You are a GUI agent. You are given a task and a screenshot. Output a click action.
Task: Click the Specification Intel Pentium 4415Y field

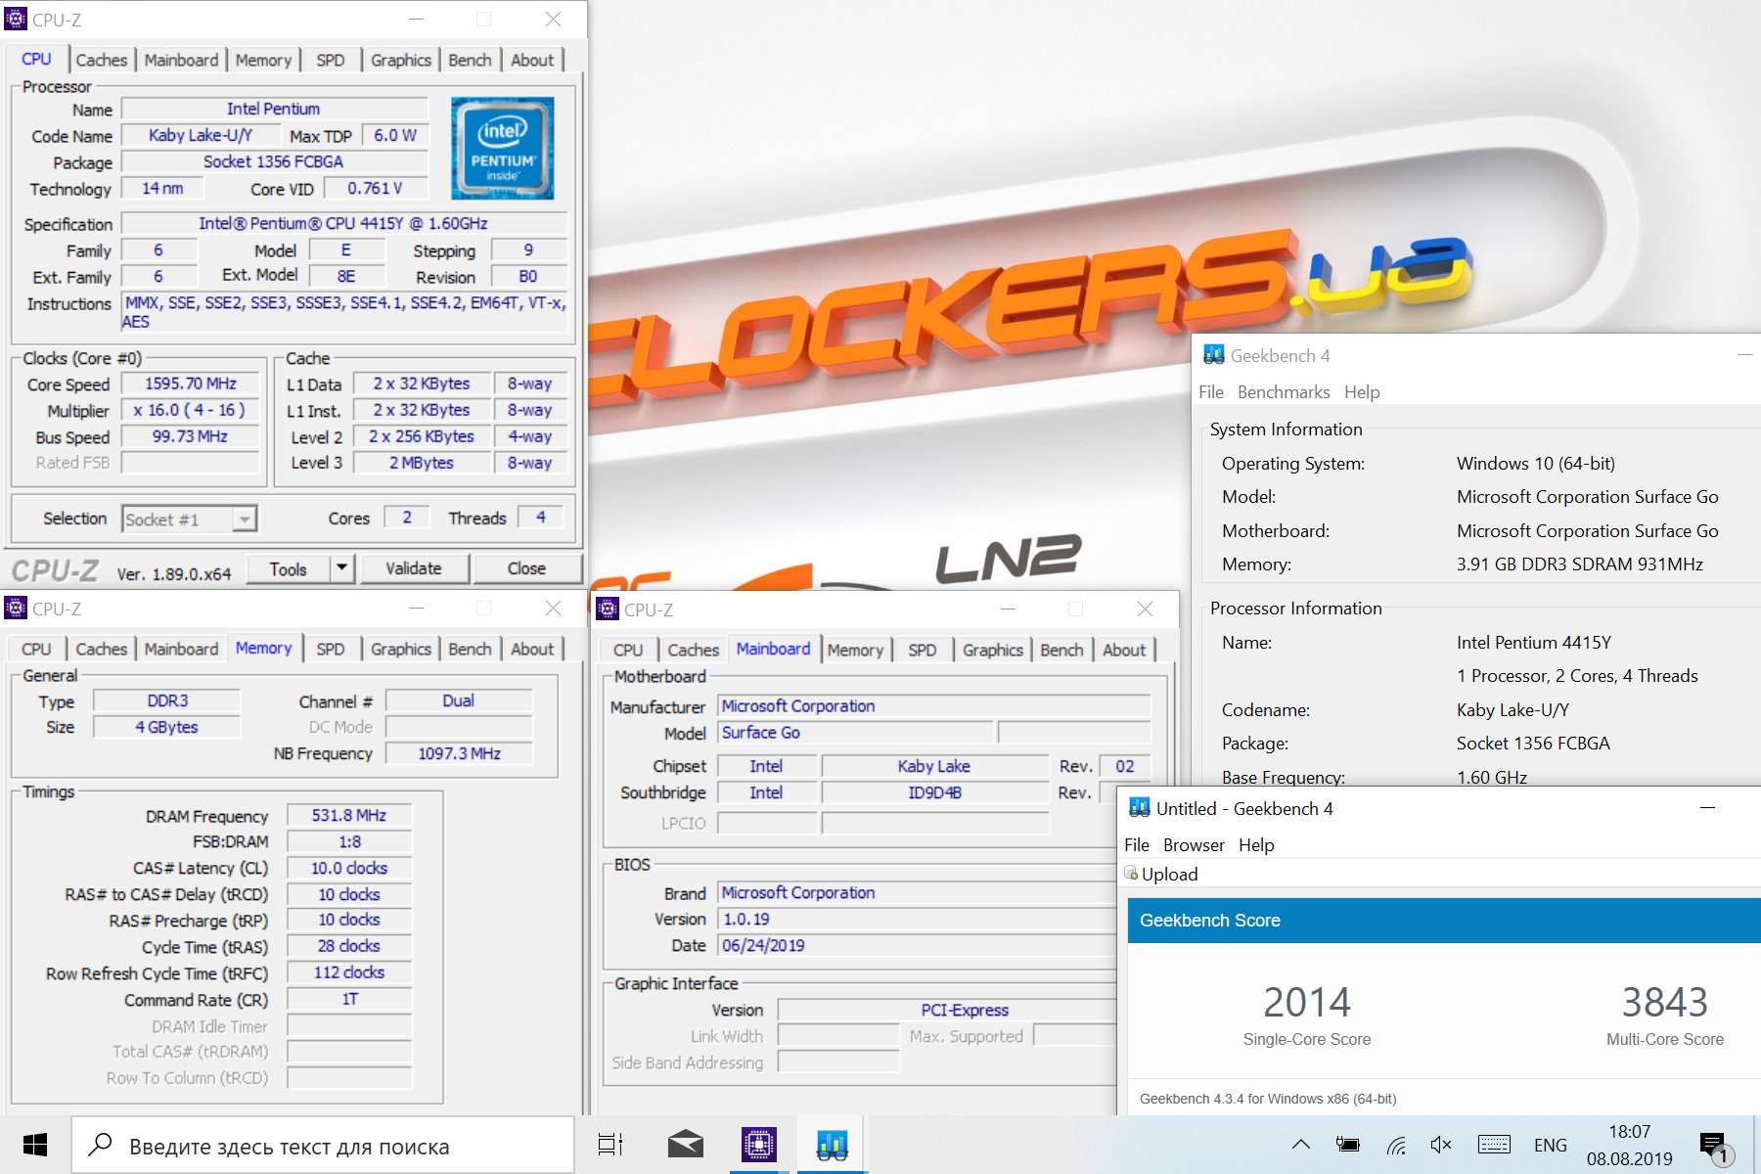point(343,223)
